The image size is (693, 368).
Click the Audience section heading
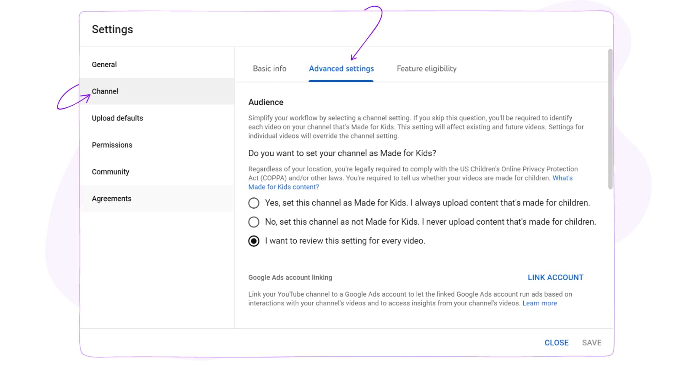coord(266,102)
